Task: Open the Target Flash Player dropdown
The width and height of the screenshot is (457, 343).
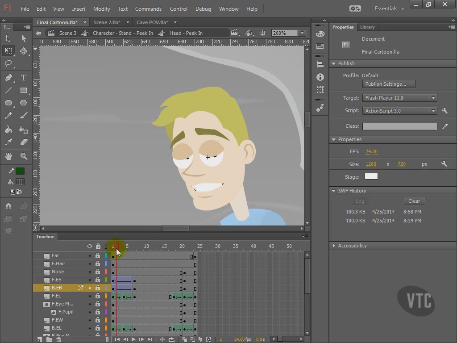Action: [x=399, y=98]
